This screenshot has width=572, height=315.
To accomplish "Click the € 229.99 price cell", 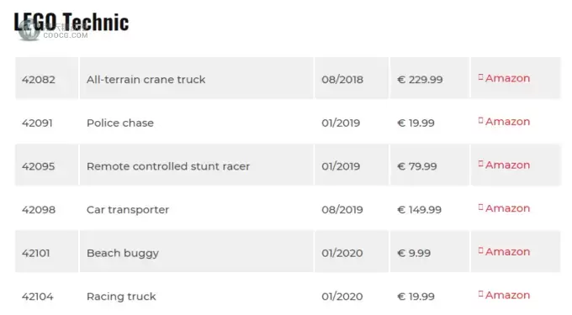I will click(x=429, y=78).
